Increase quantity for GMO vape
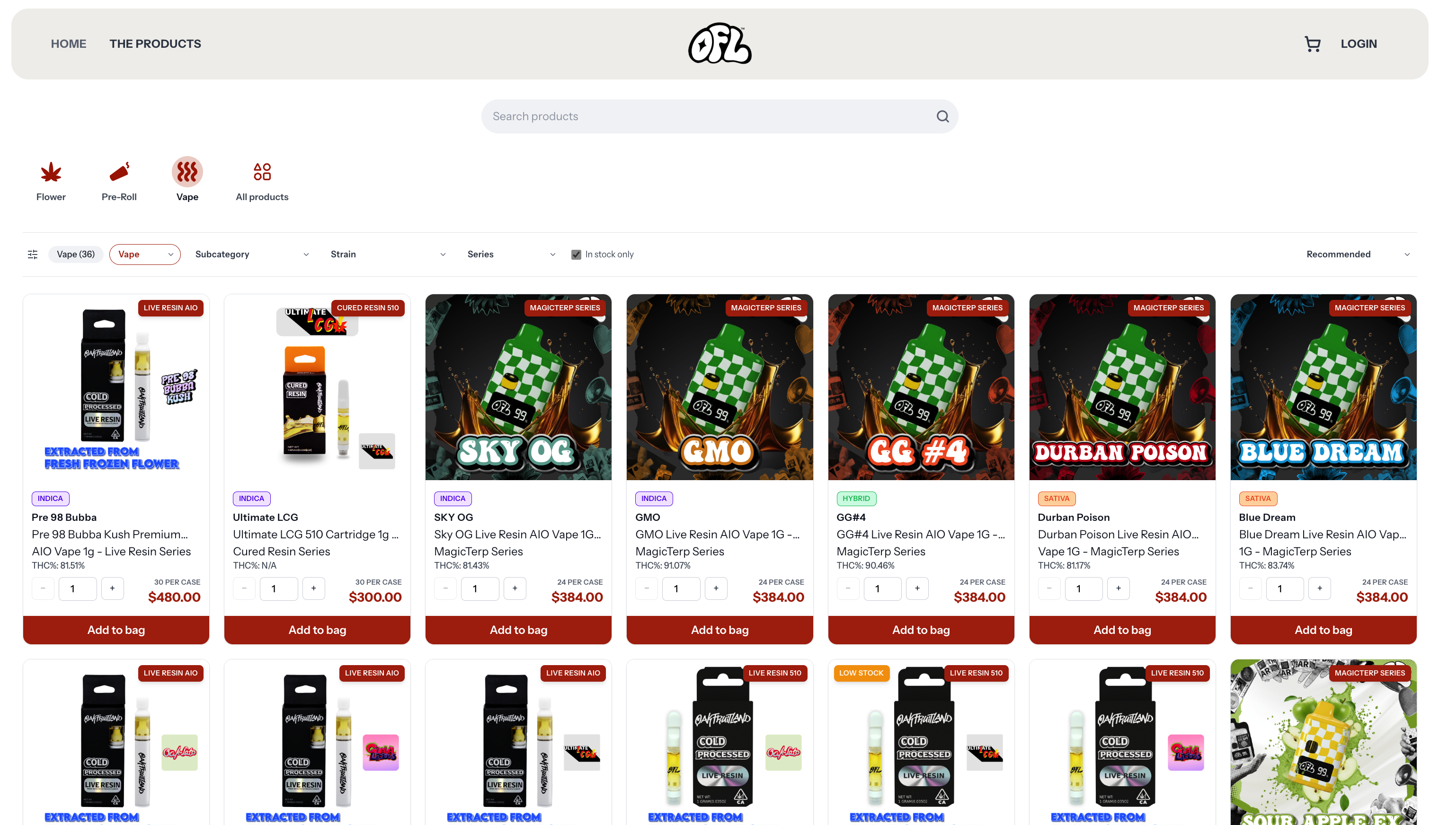The width and height of the screenshot is (1439, 825). point(716,588)
